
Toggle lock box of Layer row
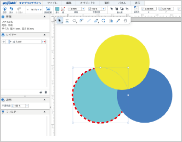tap(7, 42)
